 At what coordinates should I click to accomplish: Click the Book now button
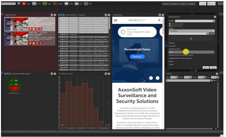[137, 57]
